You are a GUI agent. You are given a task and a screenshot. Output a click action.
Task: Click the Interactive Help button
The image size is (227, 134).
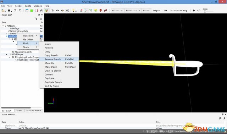coord(178,11)
